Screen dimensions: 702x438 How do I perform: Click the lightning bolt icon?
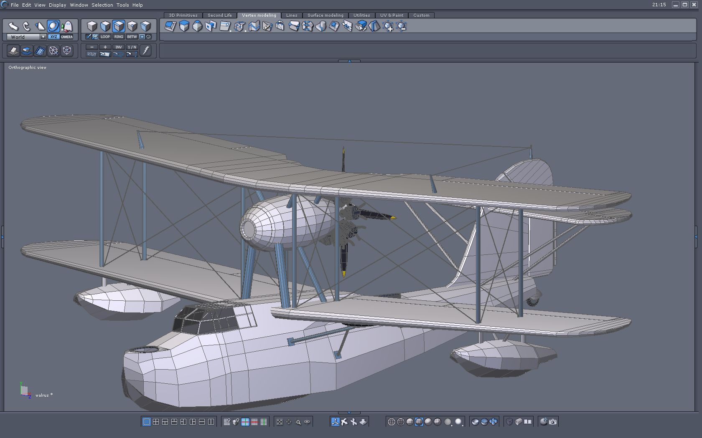145,50
